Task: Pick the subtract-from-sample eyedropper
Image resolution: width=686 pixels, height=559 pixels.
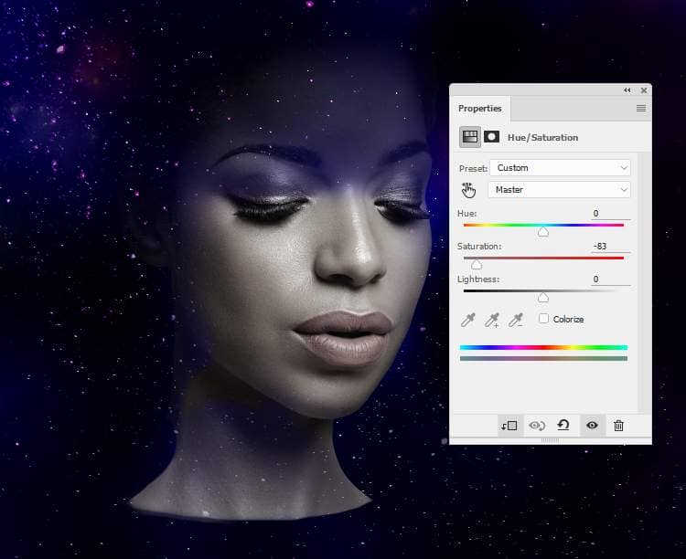Action: [516, 320]
